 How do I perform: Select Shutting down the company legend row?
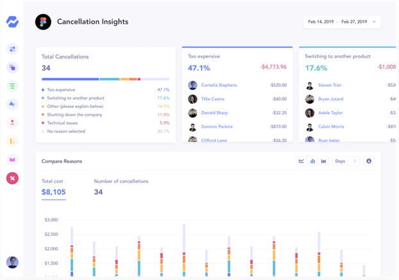(105, 115)
